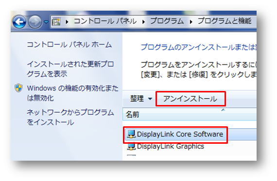This screenshot has height=181, width=277.
Task: Open インストールされた更新プログラムを表示 link
Action: [x=70, y=69]
